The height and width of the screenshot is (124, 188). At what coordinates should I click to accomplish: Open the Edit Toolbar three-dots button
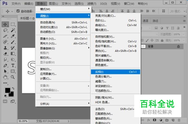(x=5, y=83)
